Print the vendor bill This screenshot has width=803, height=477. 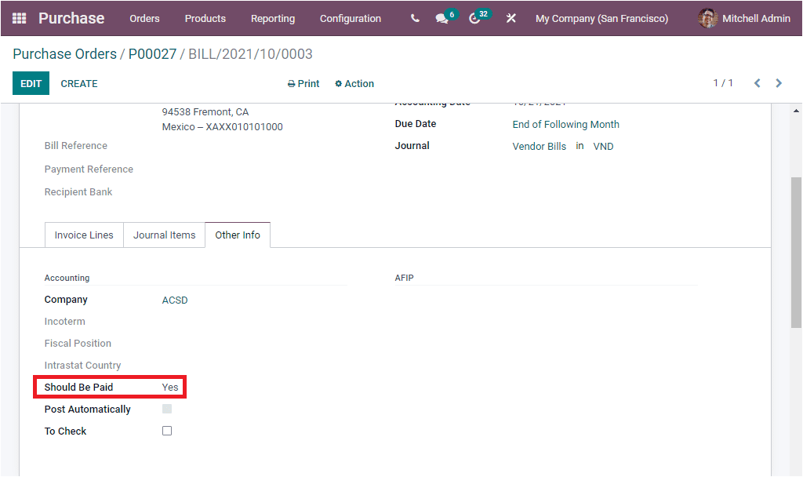click(x=303, y=83)
